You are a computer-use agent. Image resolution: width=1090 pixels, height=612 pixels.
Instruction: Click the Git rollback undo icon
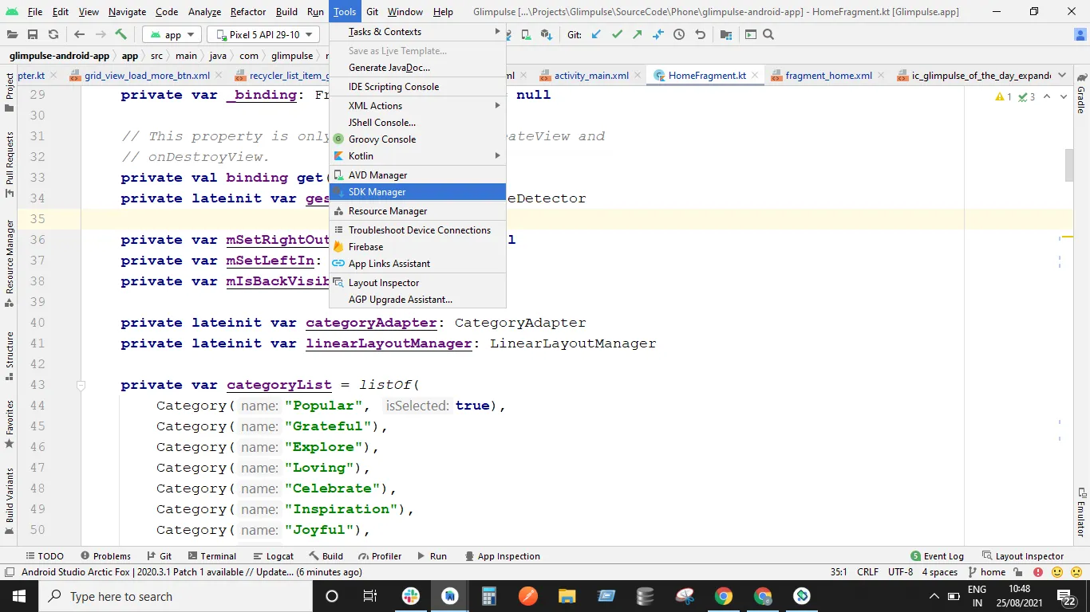coord(700,34)
